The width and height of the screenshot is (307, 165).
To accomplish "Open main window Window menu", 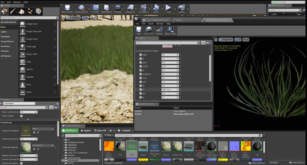I will pyautogui.click(x=17, y=2).
